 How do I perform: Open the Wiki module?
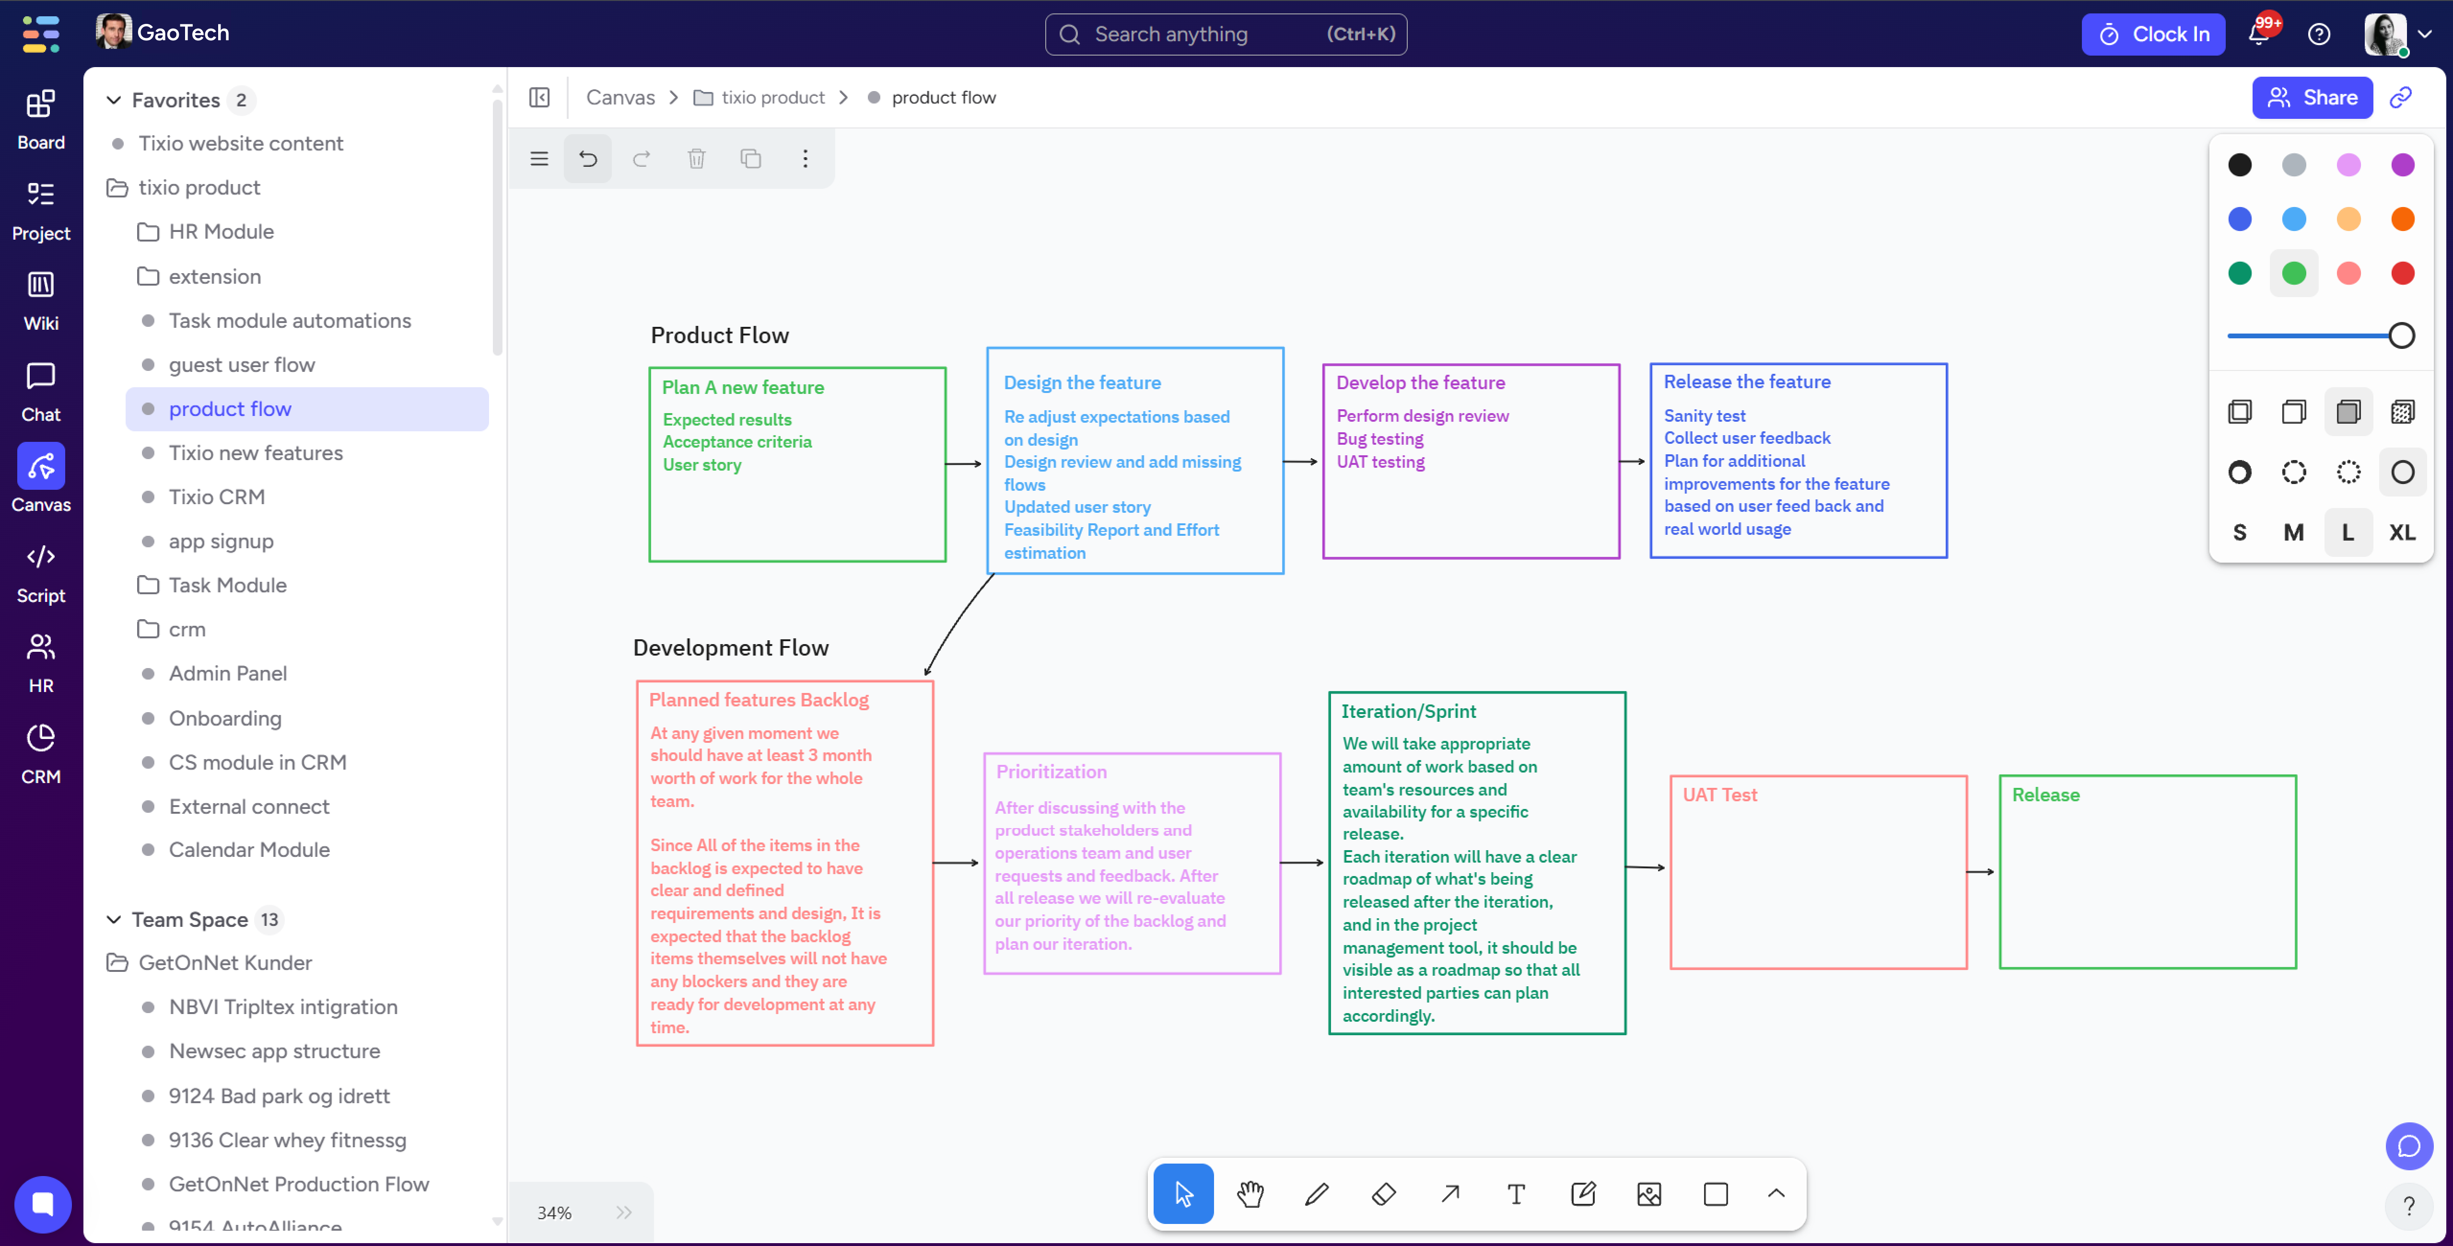pyautogui.click(x=41, y=300)
